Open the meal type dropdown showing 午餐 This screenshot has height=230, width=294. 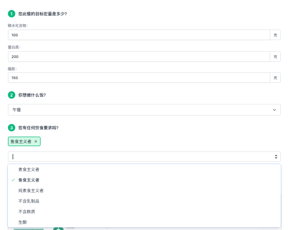click(x=144, y=110)
